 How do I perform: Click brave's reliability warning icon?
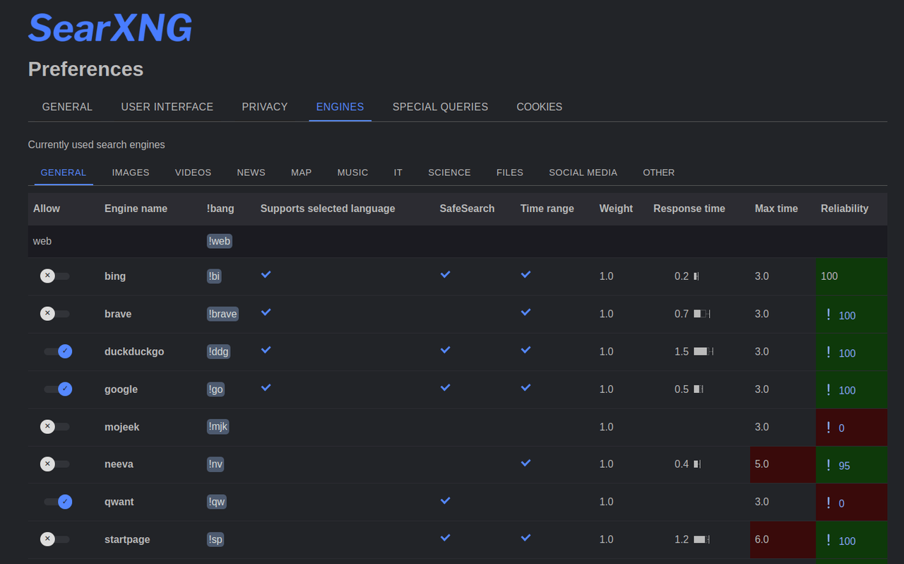coord(828,315)
